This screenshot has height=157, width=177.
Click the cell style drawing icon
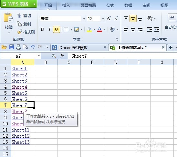tap(77, 29)
